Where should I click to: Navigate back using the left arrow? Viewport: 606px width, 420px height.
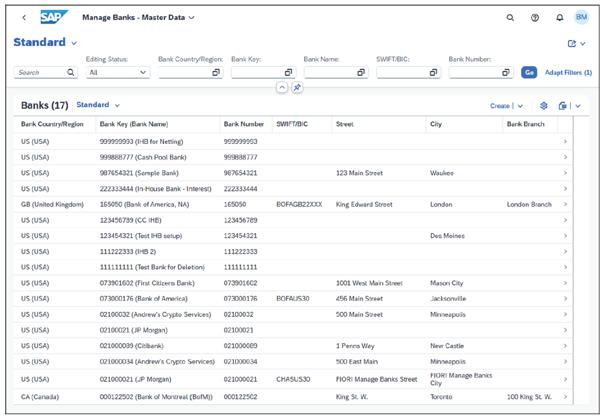[24, 17]
